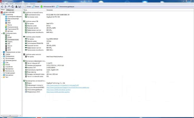Click the Отчёт report page icon in toolbar
Image resolution: width=194 pixels, height=118 pixels.
coord(25,7)
